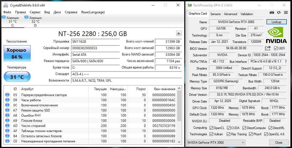Click the Общее время работы value 6316 ч
Screen dimensions: 292x148
(168, 67)
